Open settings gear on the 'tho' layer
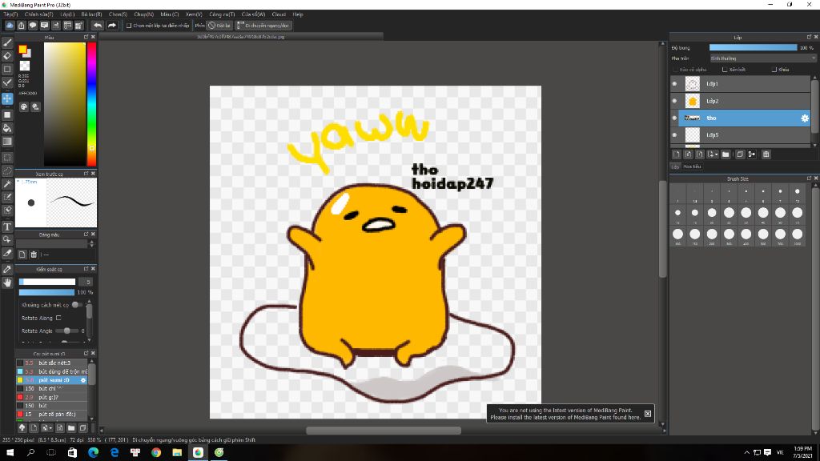Screen dimensions: 820x461 [x=805, y=118]
